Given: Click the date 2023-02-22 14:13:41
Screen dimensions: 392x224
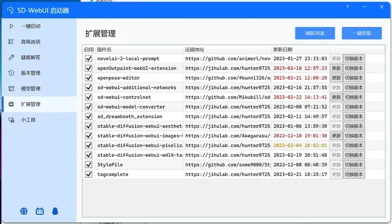Looking at the screenshot, I should pyautogui.click(x=300, y=97).
